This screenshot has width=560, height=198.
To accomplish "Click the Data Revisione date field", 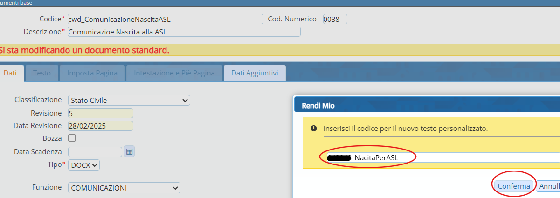I will click(100, 126).
